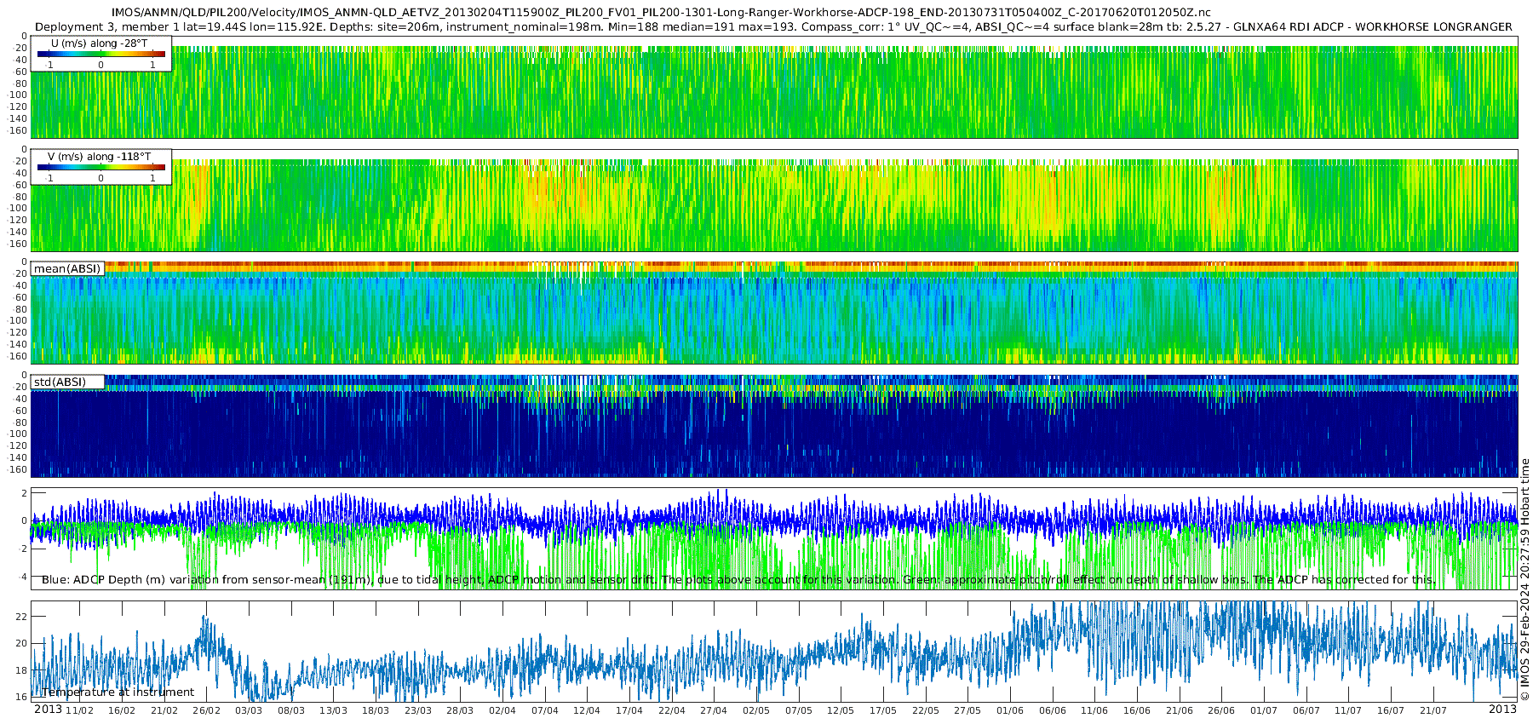Click the 02/05 date tick label
This screenshot has height=724, width=1533.
[756, 710]
